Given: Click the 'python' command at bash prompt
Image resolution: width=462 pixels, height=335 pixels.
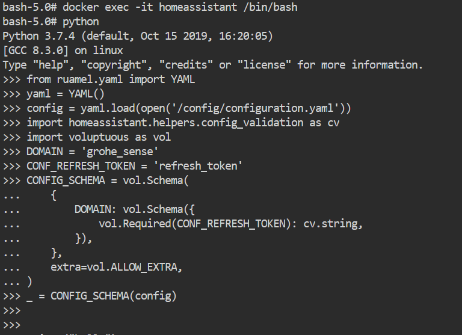Looking at the screenshot, I should pyautogui.click(x=81, y=22).
